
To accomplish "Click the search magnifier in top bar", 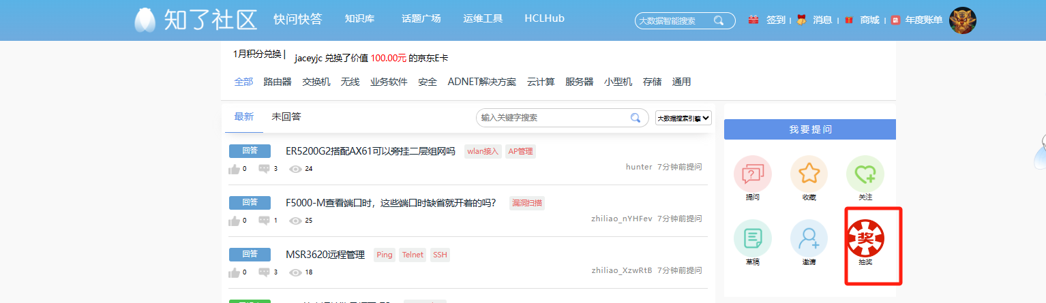I will click(x=719, y=20).
